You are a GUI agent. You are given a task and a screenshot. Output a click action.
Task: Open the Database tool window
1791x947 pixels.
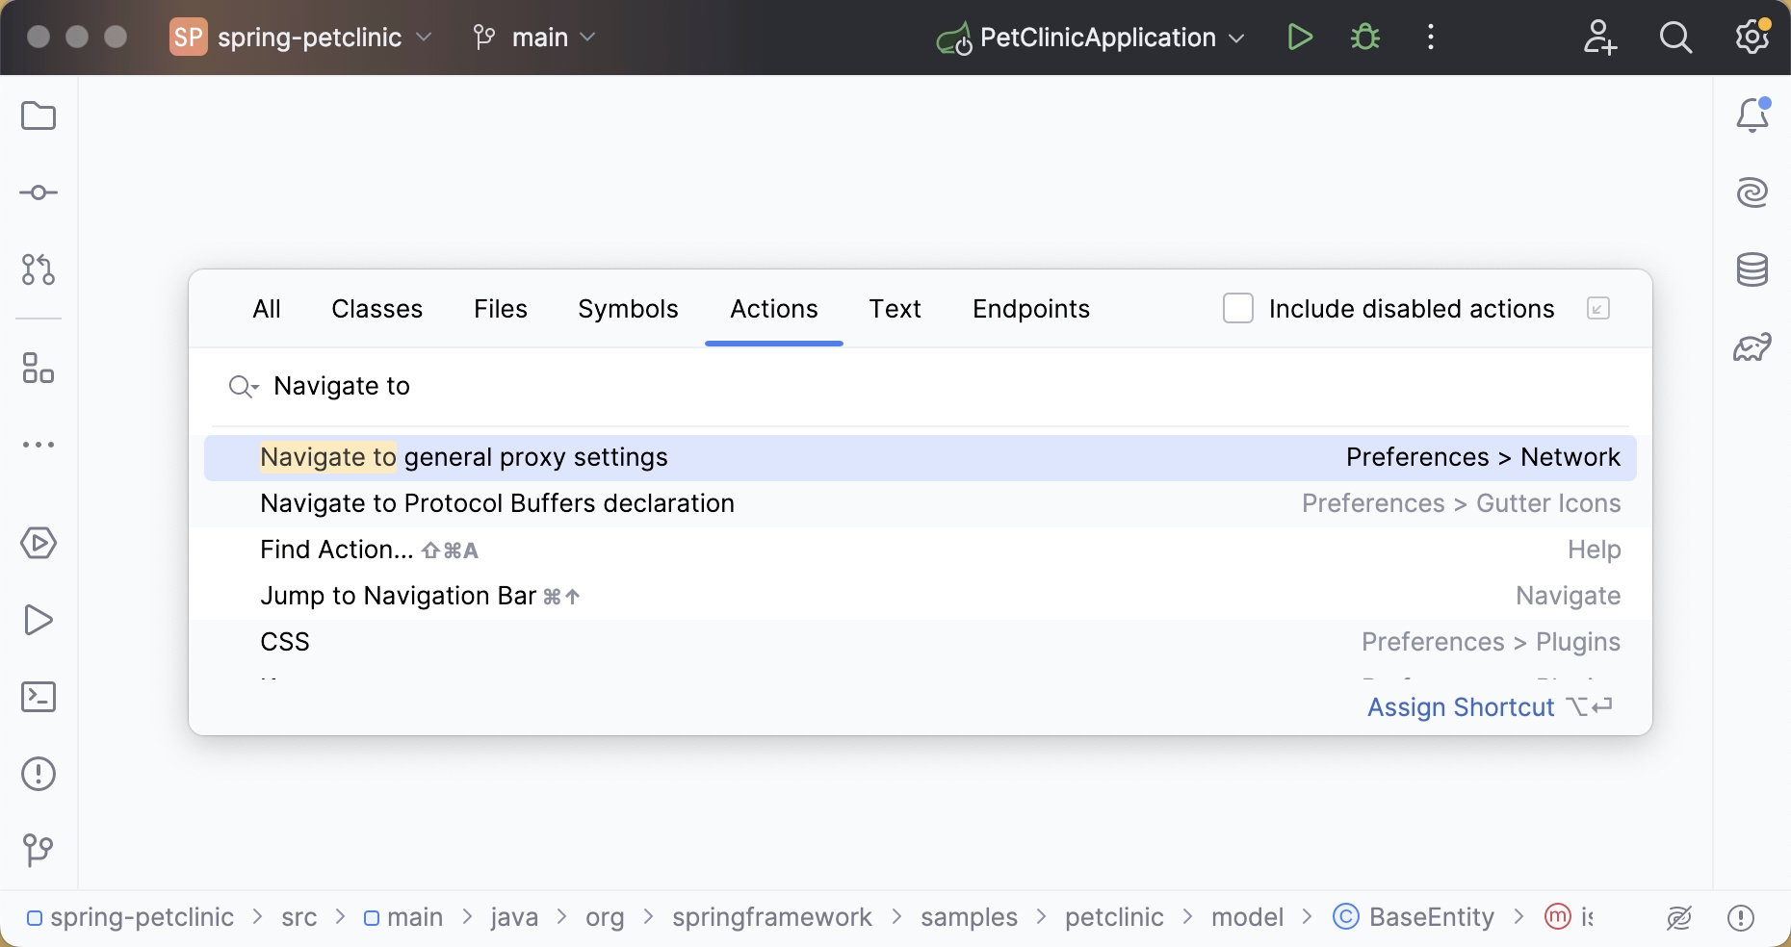tap(1752, 270)
